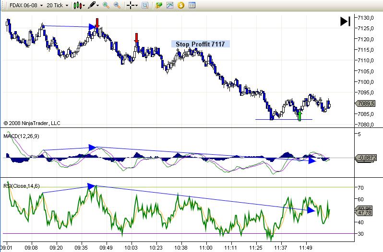Select the Stop Proffit 7117 text label

(201, 44)
